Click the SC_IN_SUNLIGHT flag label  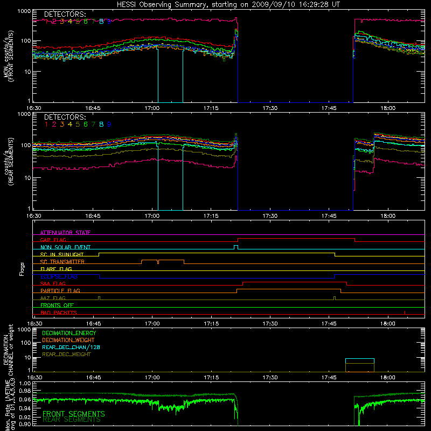[62, 254]
